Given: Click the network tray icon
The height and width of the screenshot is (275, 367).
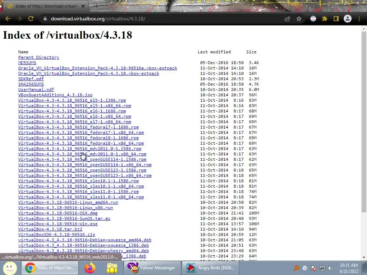Looking at the screenshot, I should coord(322,268).
